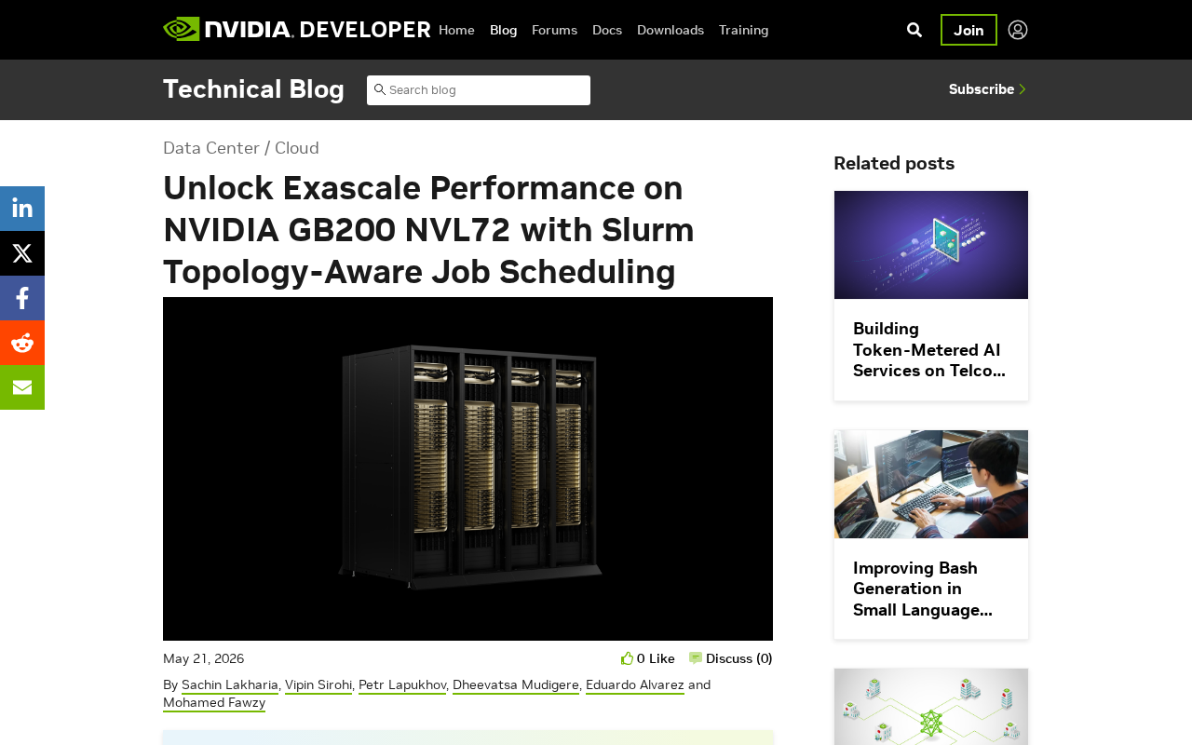This screenshot has height=745, width=1192.
Task: Open the Data Center / Cloud category
Action: pos(241,148)
